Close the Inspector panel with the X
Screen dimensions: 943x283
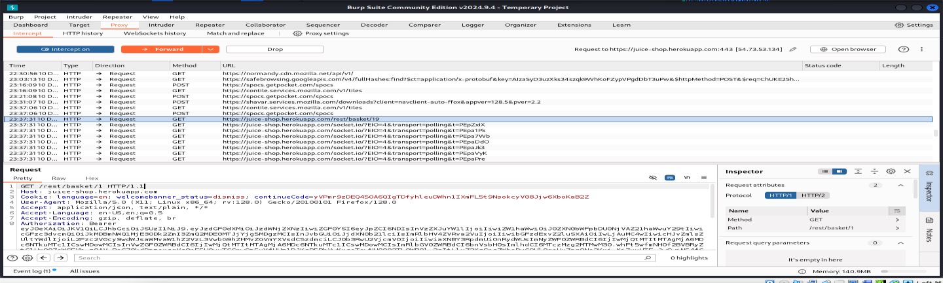(x=908, y=171)
